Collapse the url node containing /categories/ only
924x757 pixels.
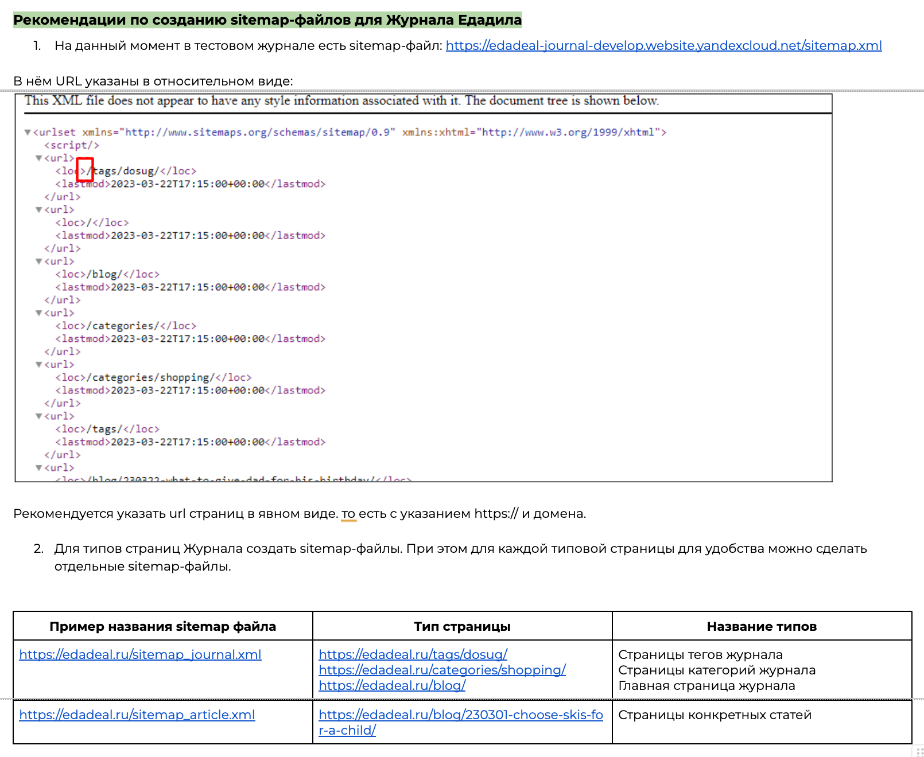pyautogui.click(x=39, y=313)
